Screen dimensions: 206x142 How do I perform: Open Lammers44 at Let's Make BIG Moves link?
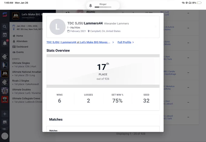coord(78,42)
